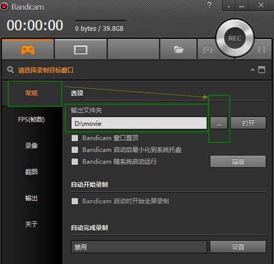Click the 0 bytes / 39.8GB text
Screen dimensions: 274x264
99,28
